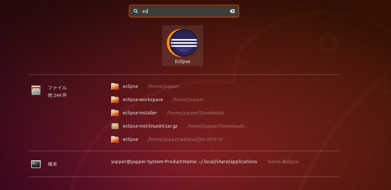Show more results via "他 244 件"
This screenshot has width=391, height=190.
[x=57, y=95]
